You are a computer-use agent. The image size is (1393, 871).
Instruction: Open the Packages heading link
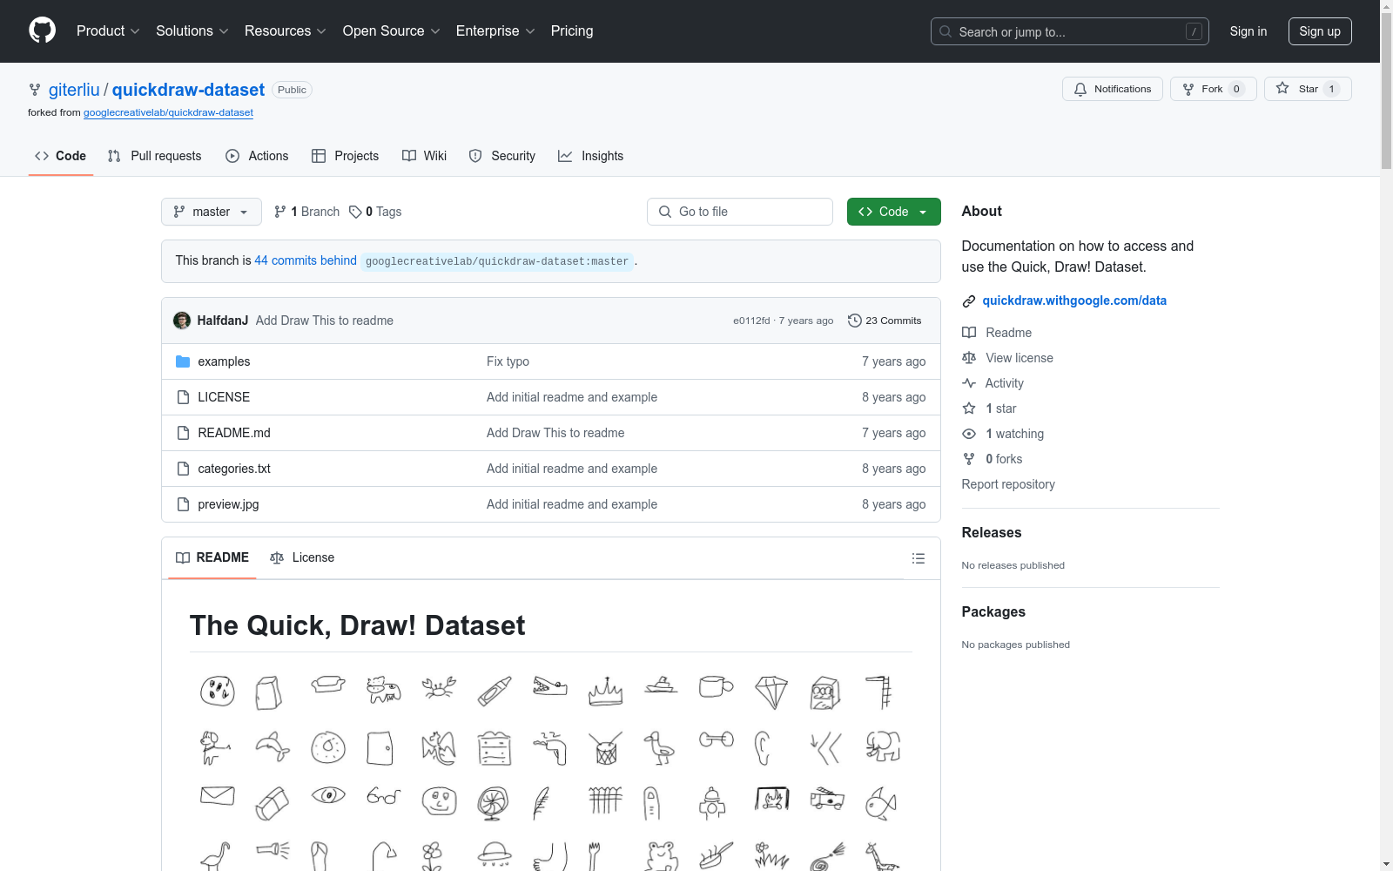[x=993, y=611]
